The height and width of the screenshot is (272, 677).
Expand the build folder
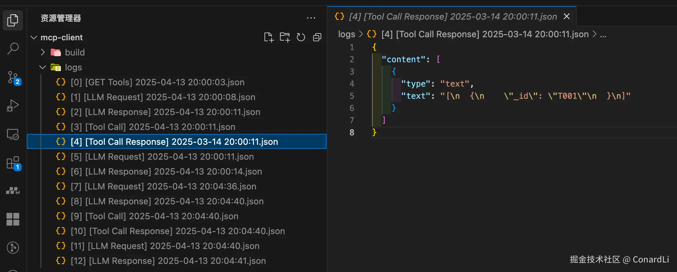[43, 52]
